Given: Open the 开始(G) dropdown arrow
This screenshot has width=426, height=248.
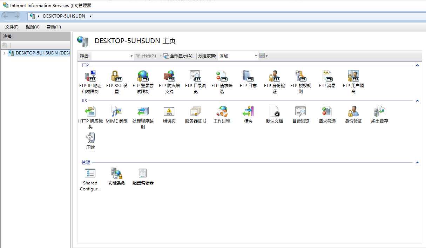Looking at the screenshot, I should click(x=161, y=56).
